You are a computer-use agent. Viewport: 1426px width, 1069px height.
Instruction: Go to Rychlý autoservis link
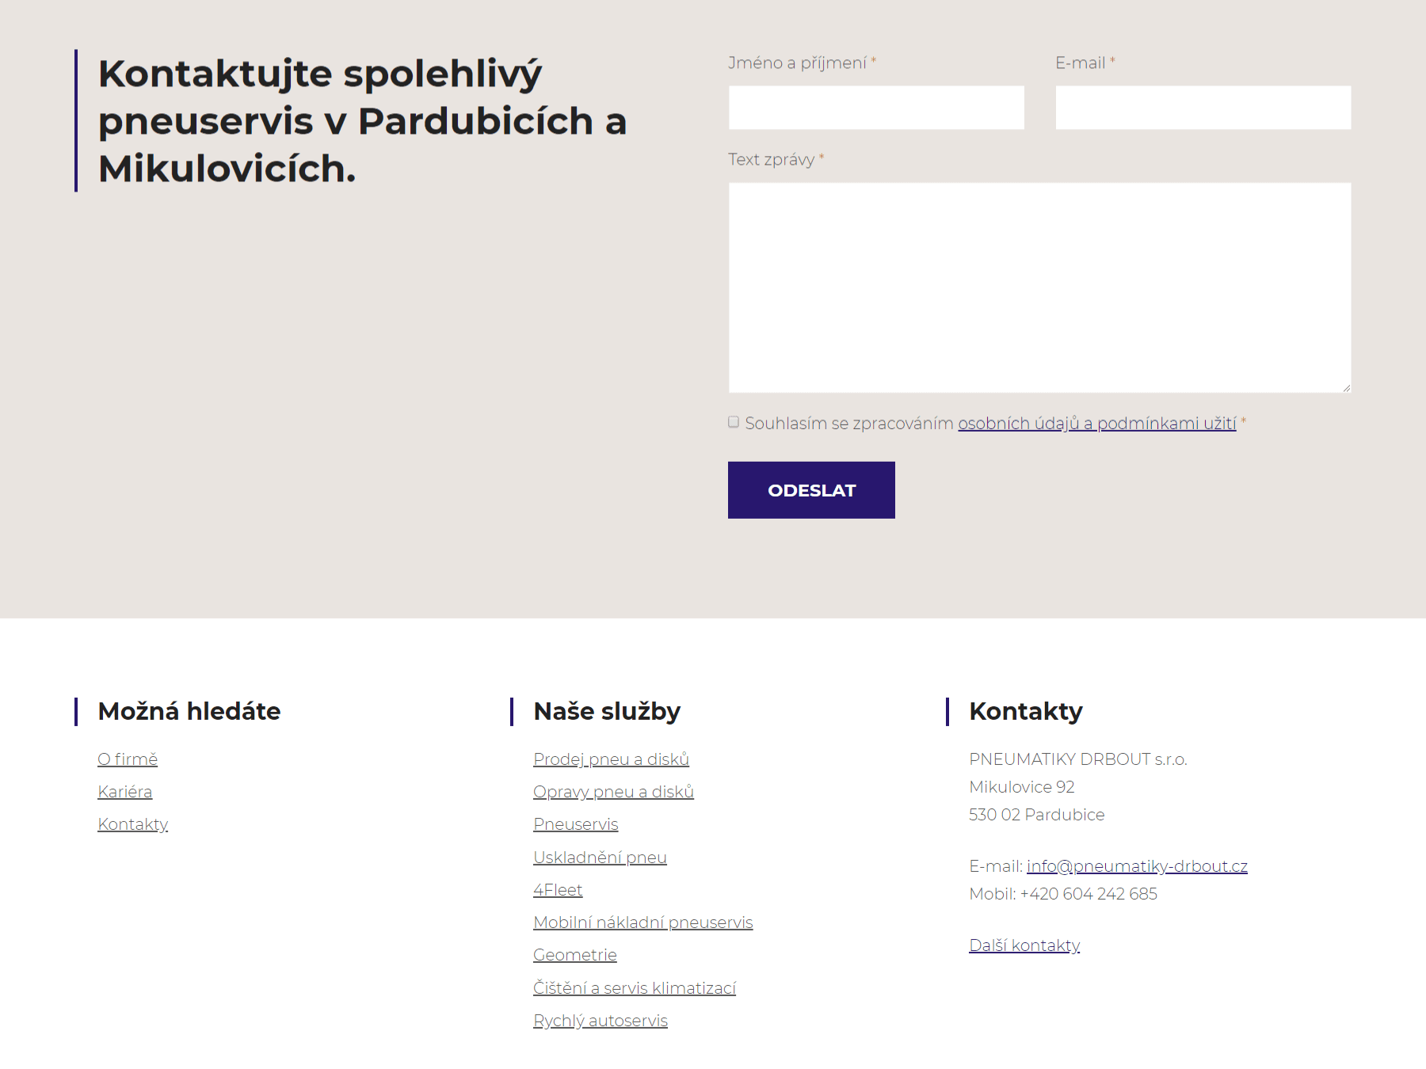click(600, 1021)
